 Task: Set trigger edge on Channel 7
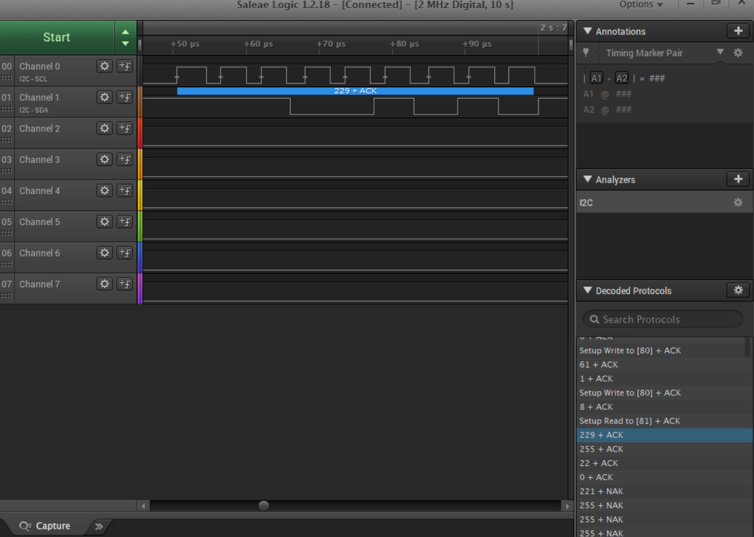point(124,284)
